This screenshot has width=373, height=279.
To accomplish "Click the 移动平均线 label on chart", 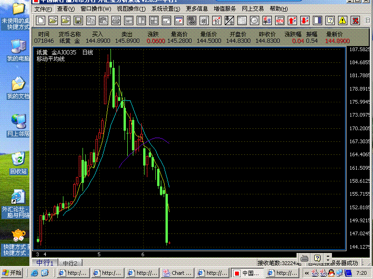I will [x=50, y=59].
